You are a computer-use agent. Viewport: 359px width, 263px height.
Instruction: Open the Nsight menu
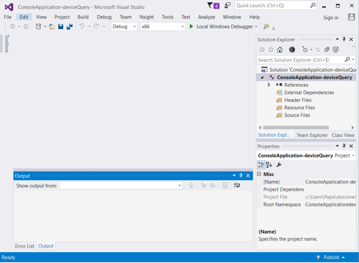pyautogui.click(x=146, y=17)
